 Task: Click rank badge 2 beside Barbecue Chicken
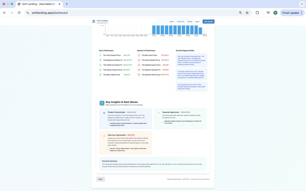tap(100, 60)
